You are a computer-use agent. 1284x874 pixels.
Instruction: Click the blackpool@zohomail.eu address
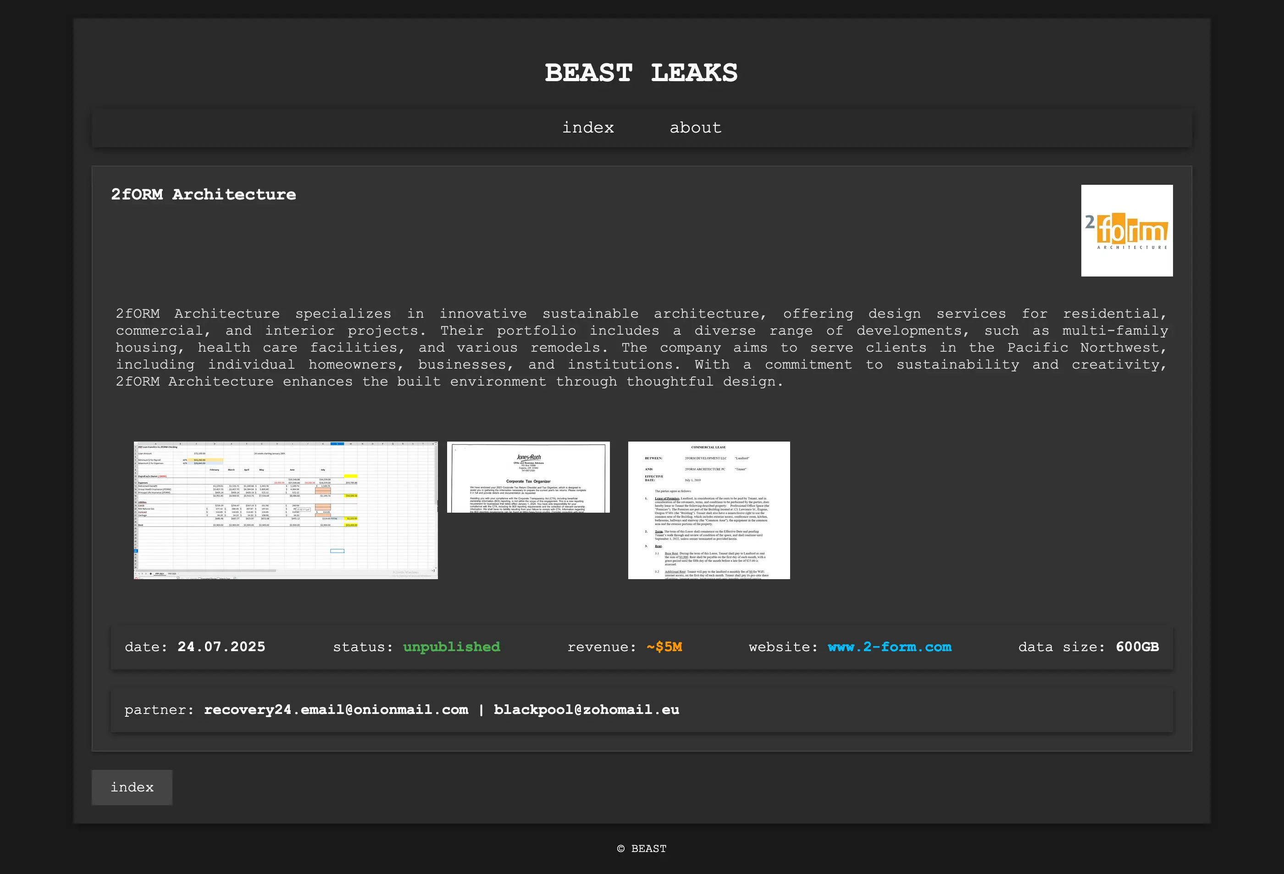click(x=586, y=710)
